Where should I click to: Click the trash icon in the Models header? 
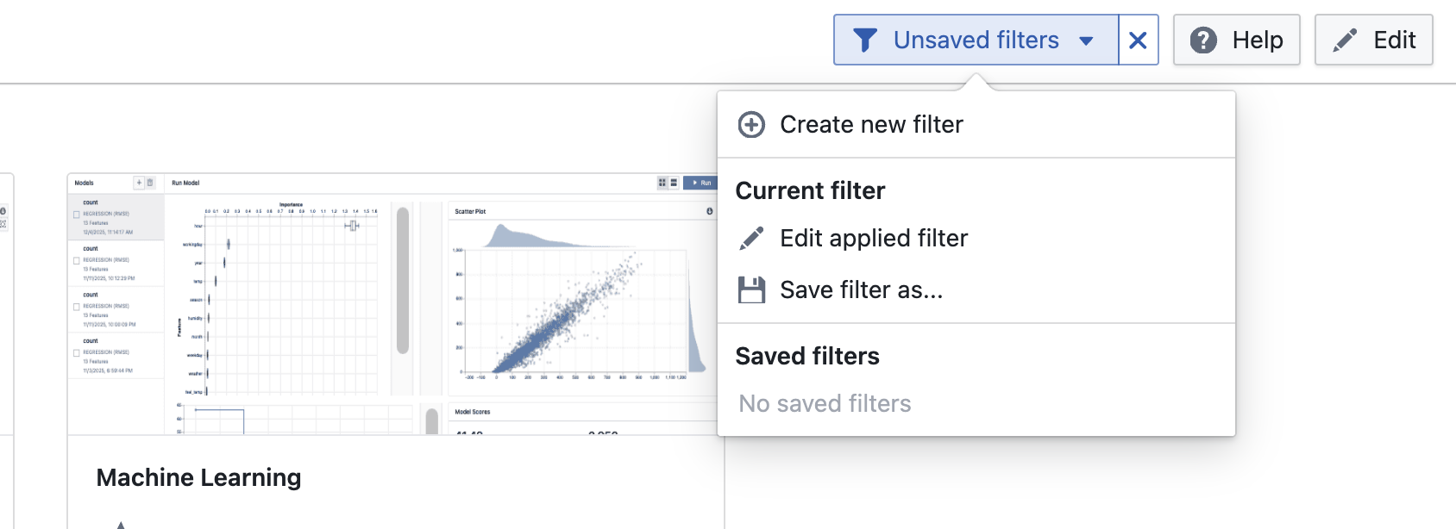point(150,183)
